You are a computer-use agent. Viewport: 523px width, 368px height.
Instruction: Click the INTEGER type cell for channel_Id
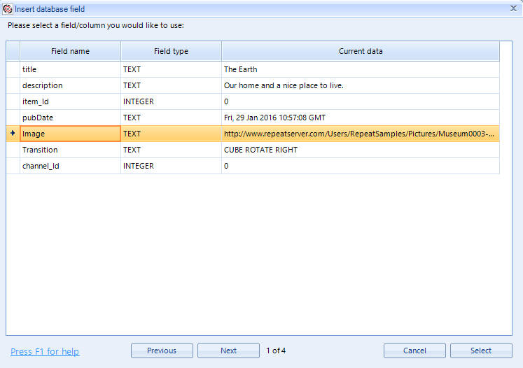(x=171, y=166)
